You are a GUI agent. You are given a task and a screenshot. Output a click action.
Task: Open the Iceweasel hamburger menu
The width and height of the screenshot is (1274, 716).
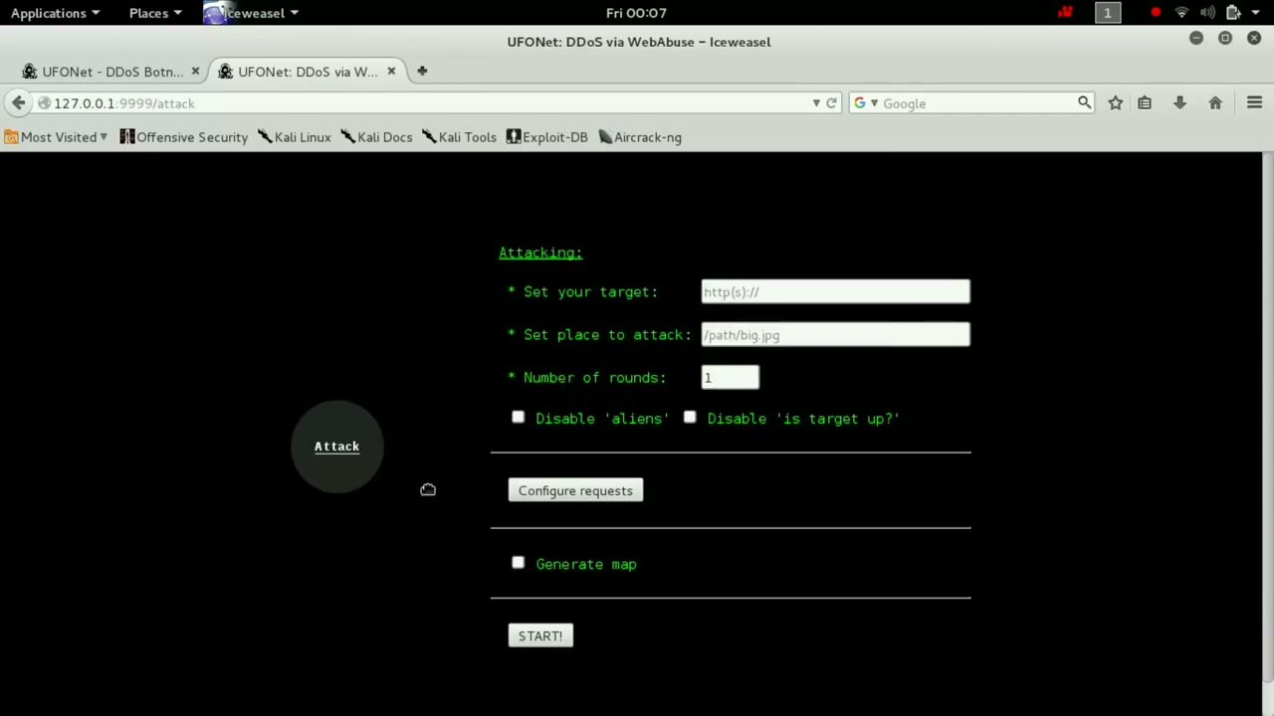tap(1254, 103)
